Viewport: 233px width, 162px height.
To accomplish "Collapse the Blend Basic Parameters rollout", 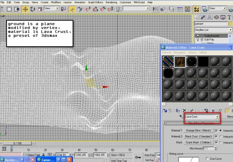I will (x=166, y=124).
